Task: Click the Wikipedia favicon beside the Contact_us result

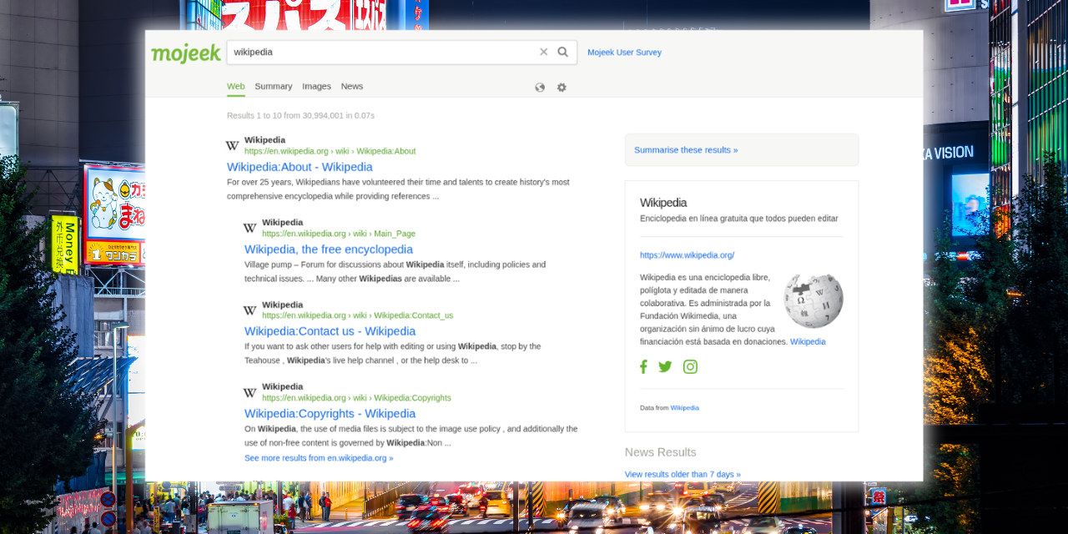Action: pyautogui.click(x=250, y=310)
